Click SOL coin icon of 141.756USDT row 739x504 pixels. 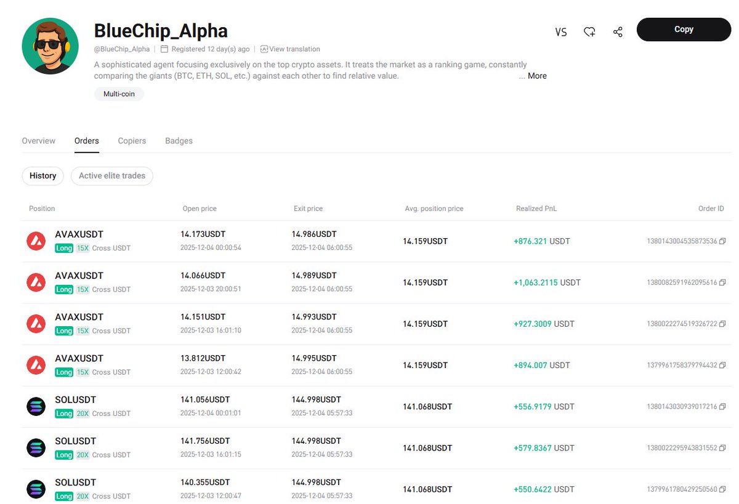pos(36,448)
